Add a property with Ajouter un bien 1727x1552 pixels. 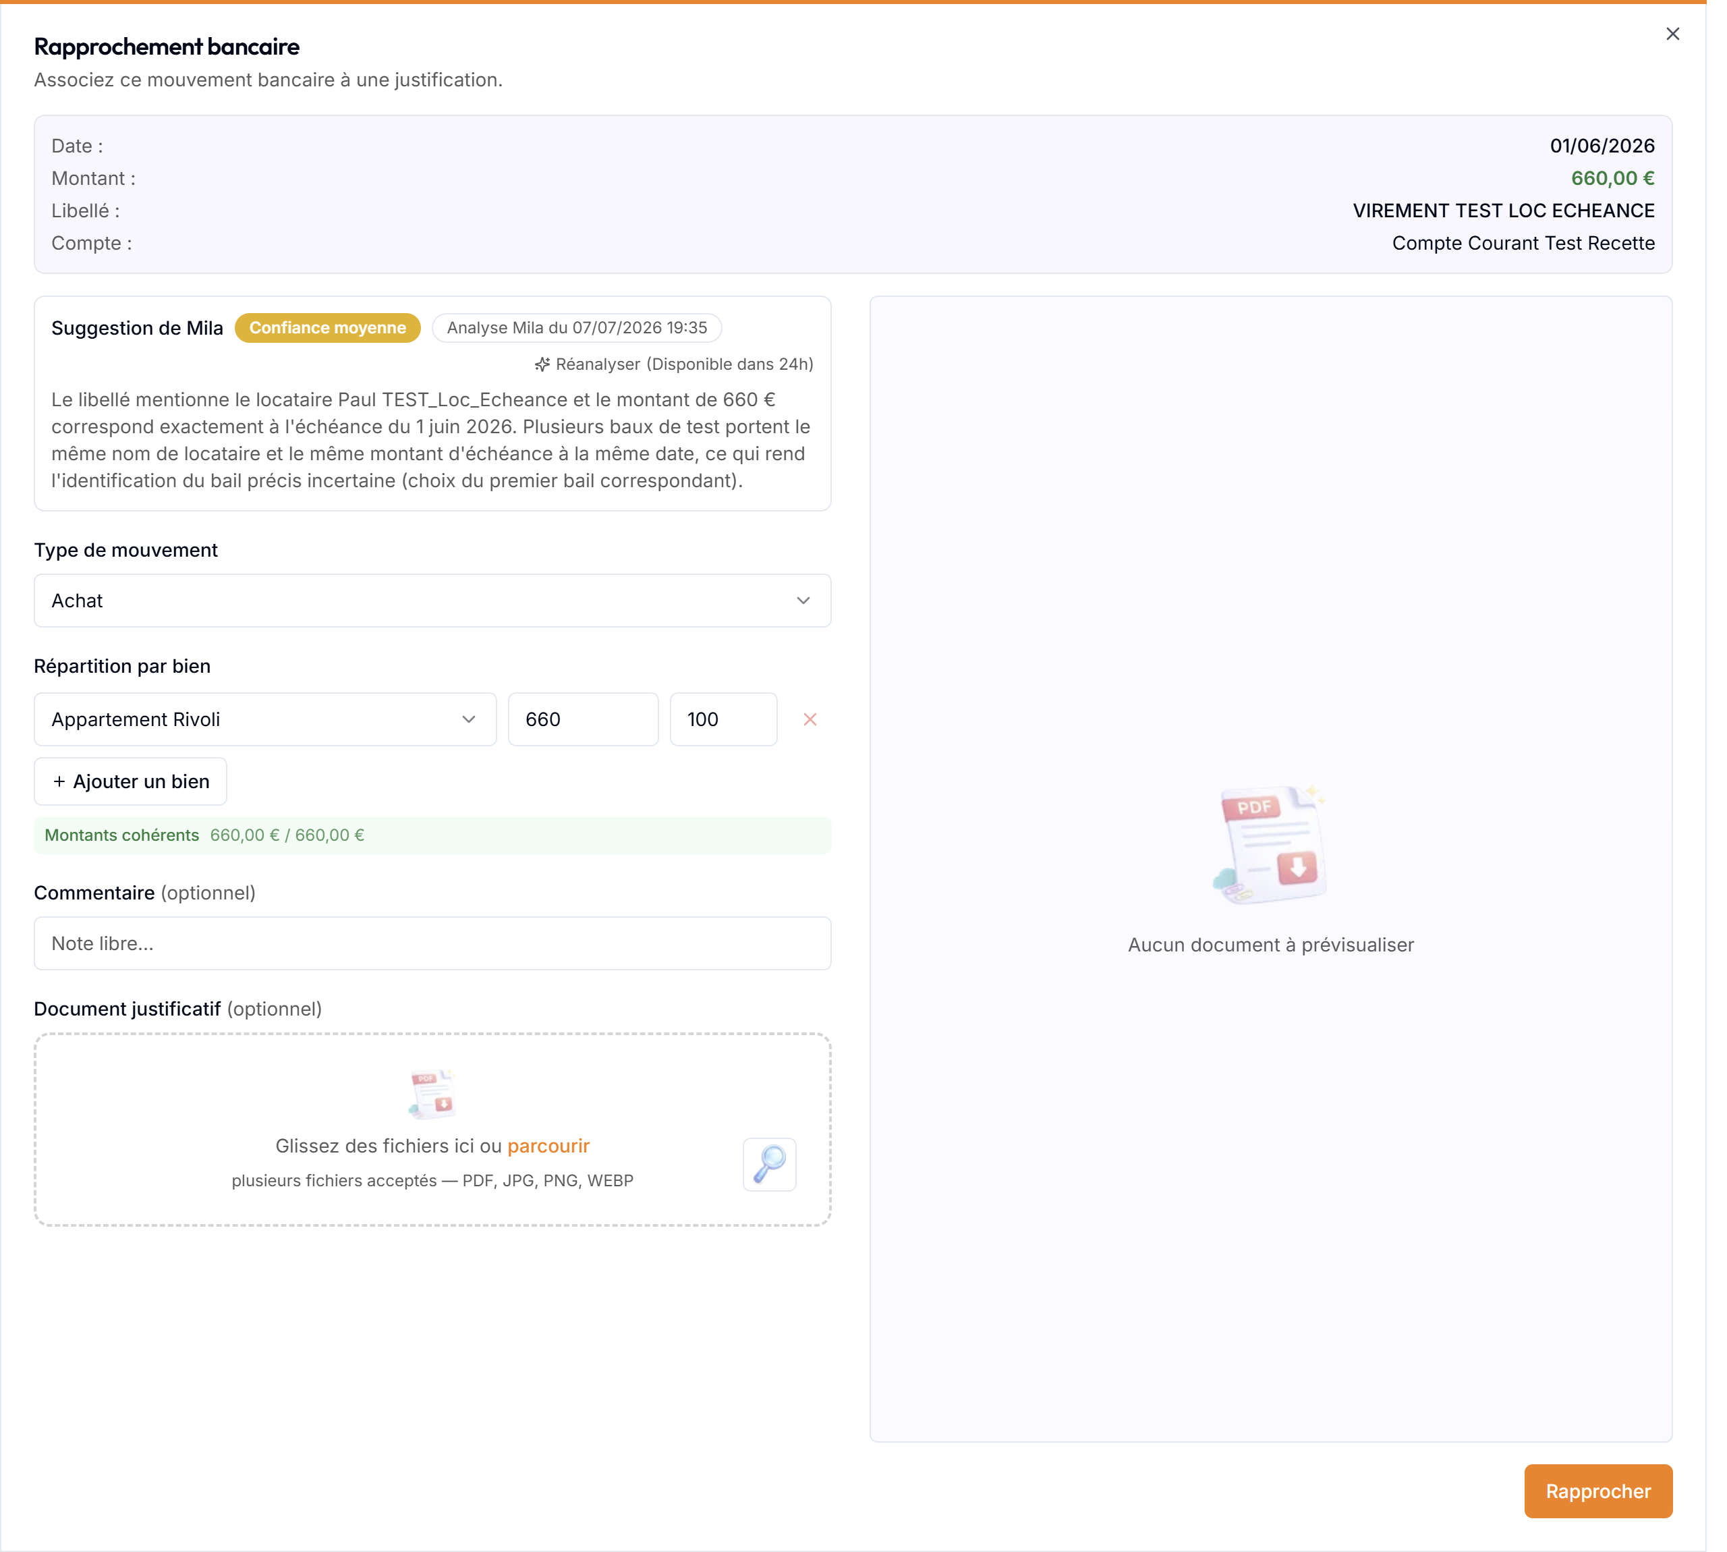[130, 782]
